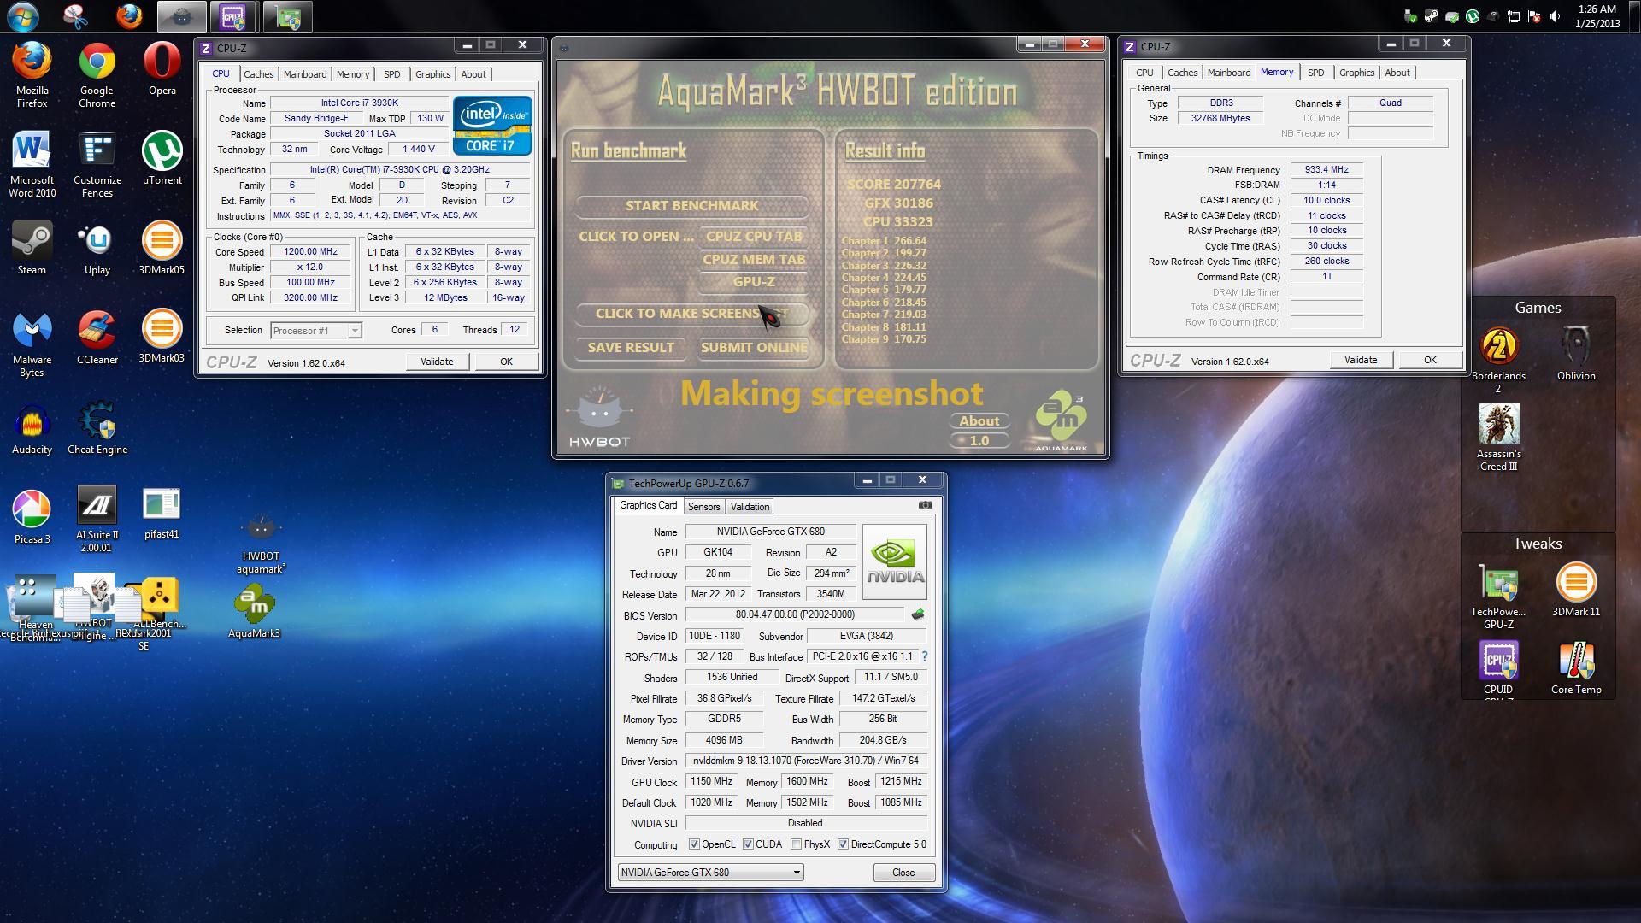Viewport: 1641px width, 923px height.
Task: Click the GPU-Z BIOS save chip icon
Action: [918, 614]
